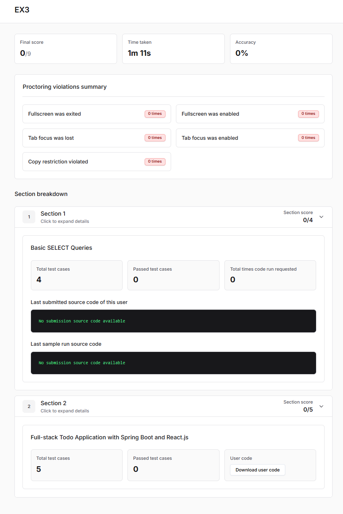This screenshot has width=343, height=514.
Task: Click the Fullscreen was enabled count badge
Action: [x=308, y=114]
